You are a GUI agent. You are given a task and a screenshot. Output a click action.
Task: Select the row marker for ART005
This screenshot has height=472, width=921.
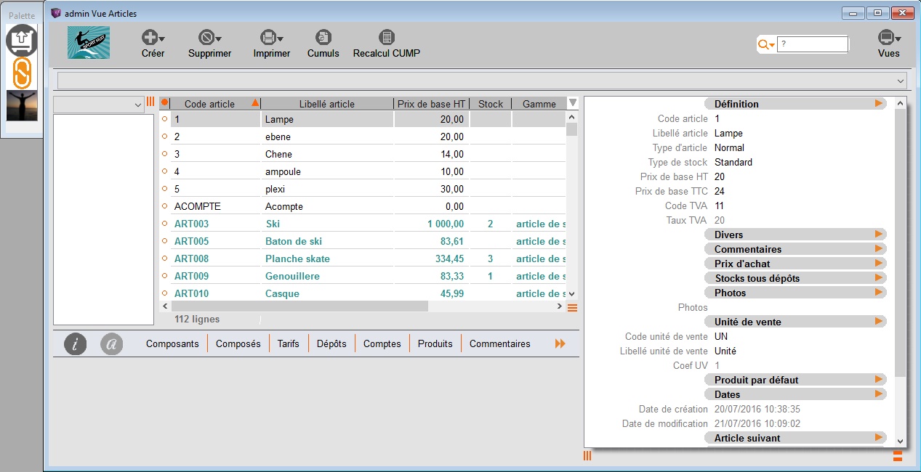pyautogui.click(x=164, y=241)
